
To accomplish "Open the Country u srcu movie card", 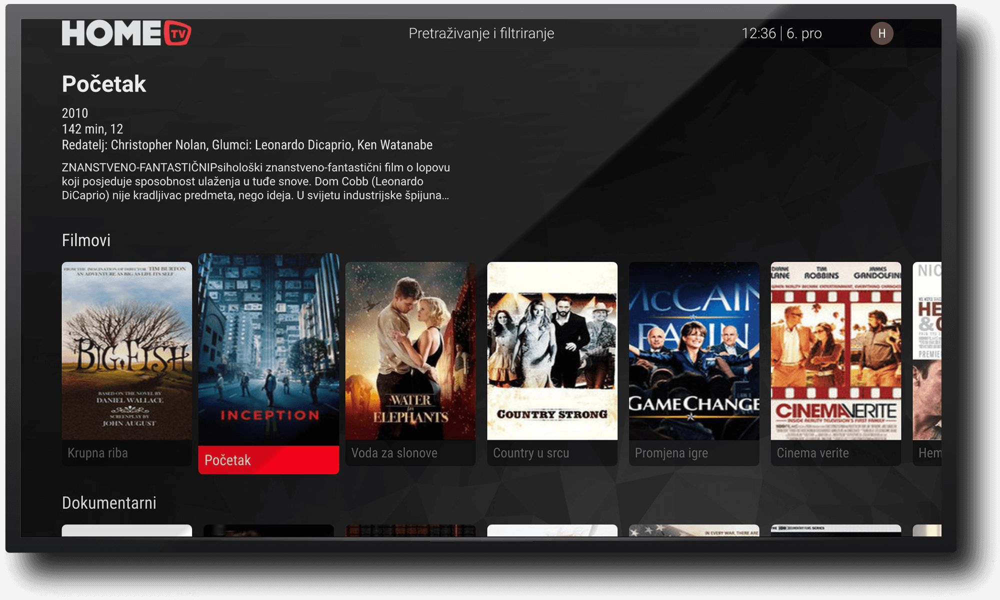I will coord(552,364).
